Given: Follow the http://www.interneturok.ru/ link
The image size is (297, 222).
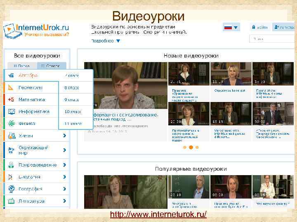Looking at the screenshot, I should [x=158, y=215].
